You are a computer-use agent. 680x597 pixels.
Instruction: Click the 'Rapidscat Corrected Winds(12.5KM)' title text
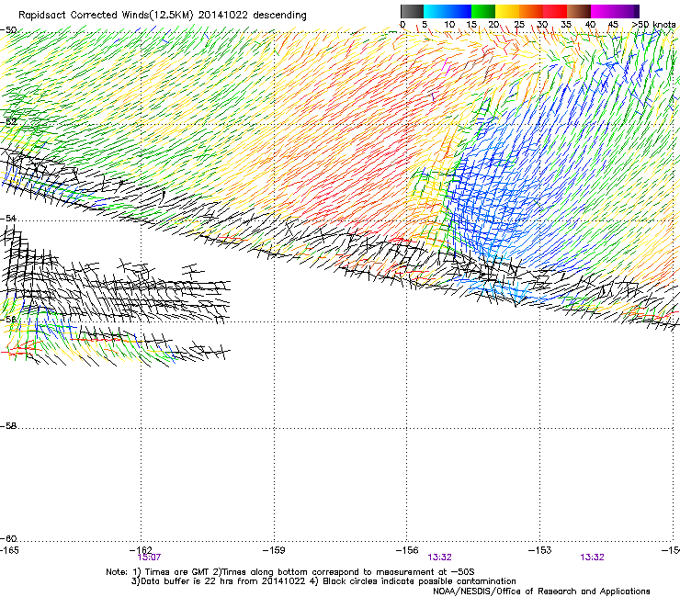(x=106, y=16)
